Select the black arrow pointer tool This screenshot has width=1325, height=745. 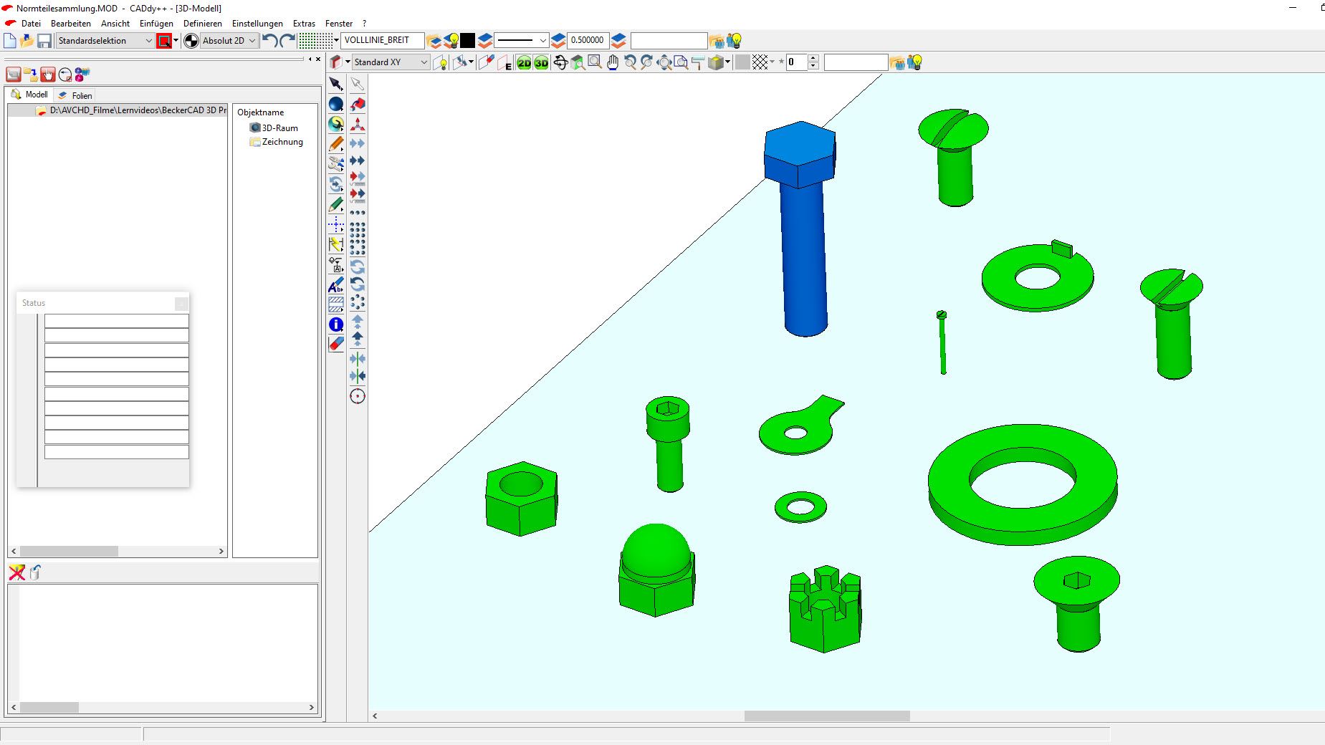335,85
